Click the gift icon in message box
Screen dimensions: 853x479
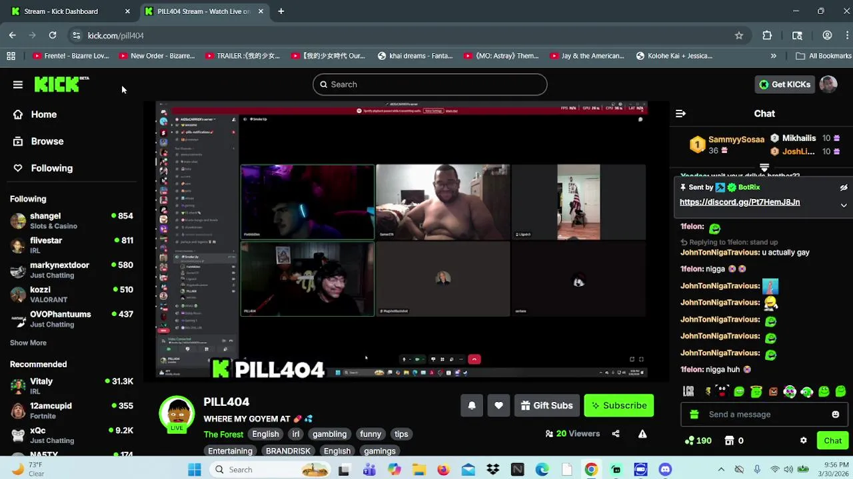coord(694,414)
